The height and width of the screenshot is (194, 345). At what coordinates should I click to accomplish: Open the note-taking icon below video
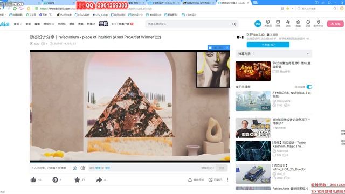click(x=210, y=179)
